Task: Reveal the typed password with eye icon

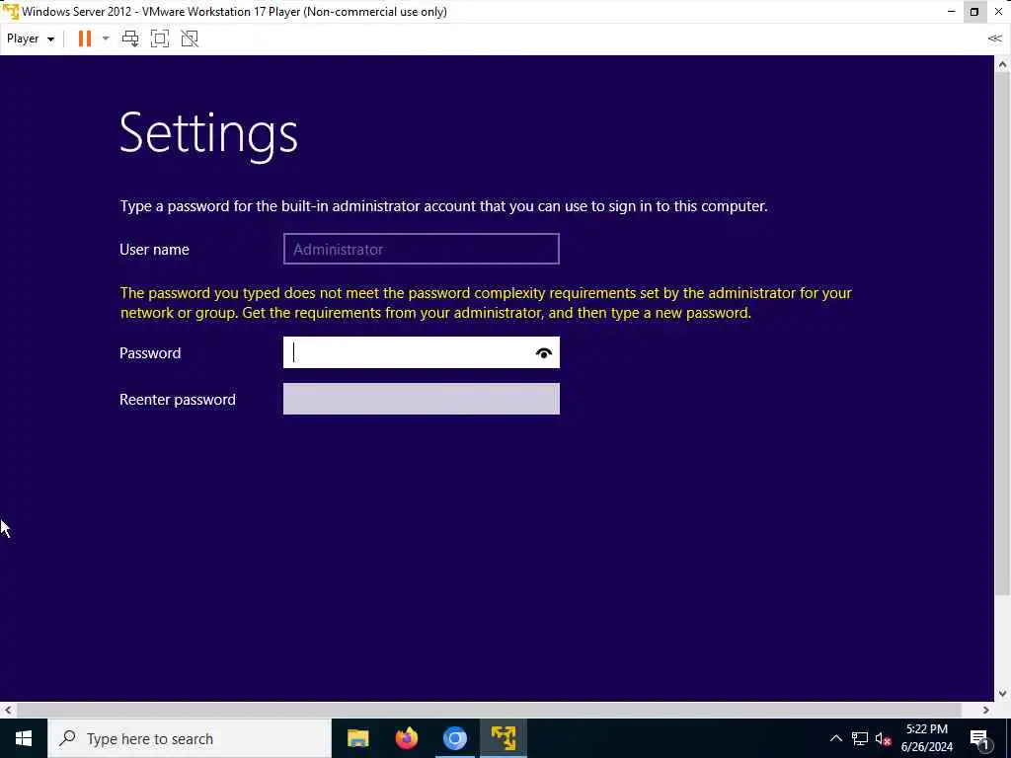Action: [x=544, y=353]
